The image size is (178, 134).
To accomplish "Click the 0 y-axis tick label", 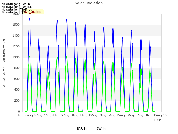I will (19, 111).
